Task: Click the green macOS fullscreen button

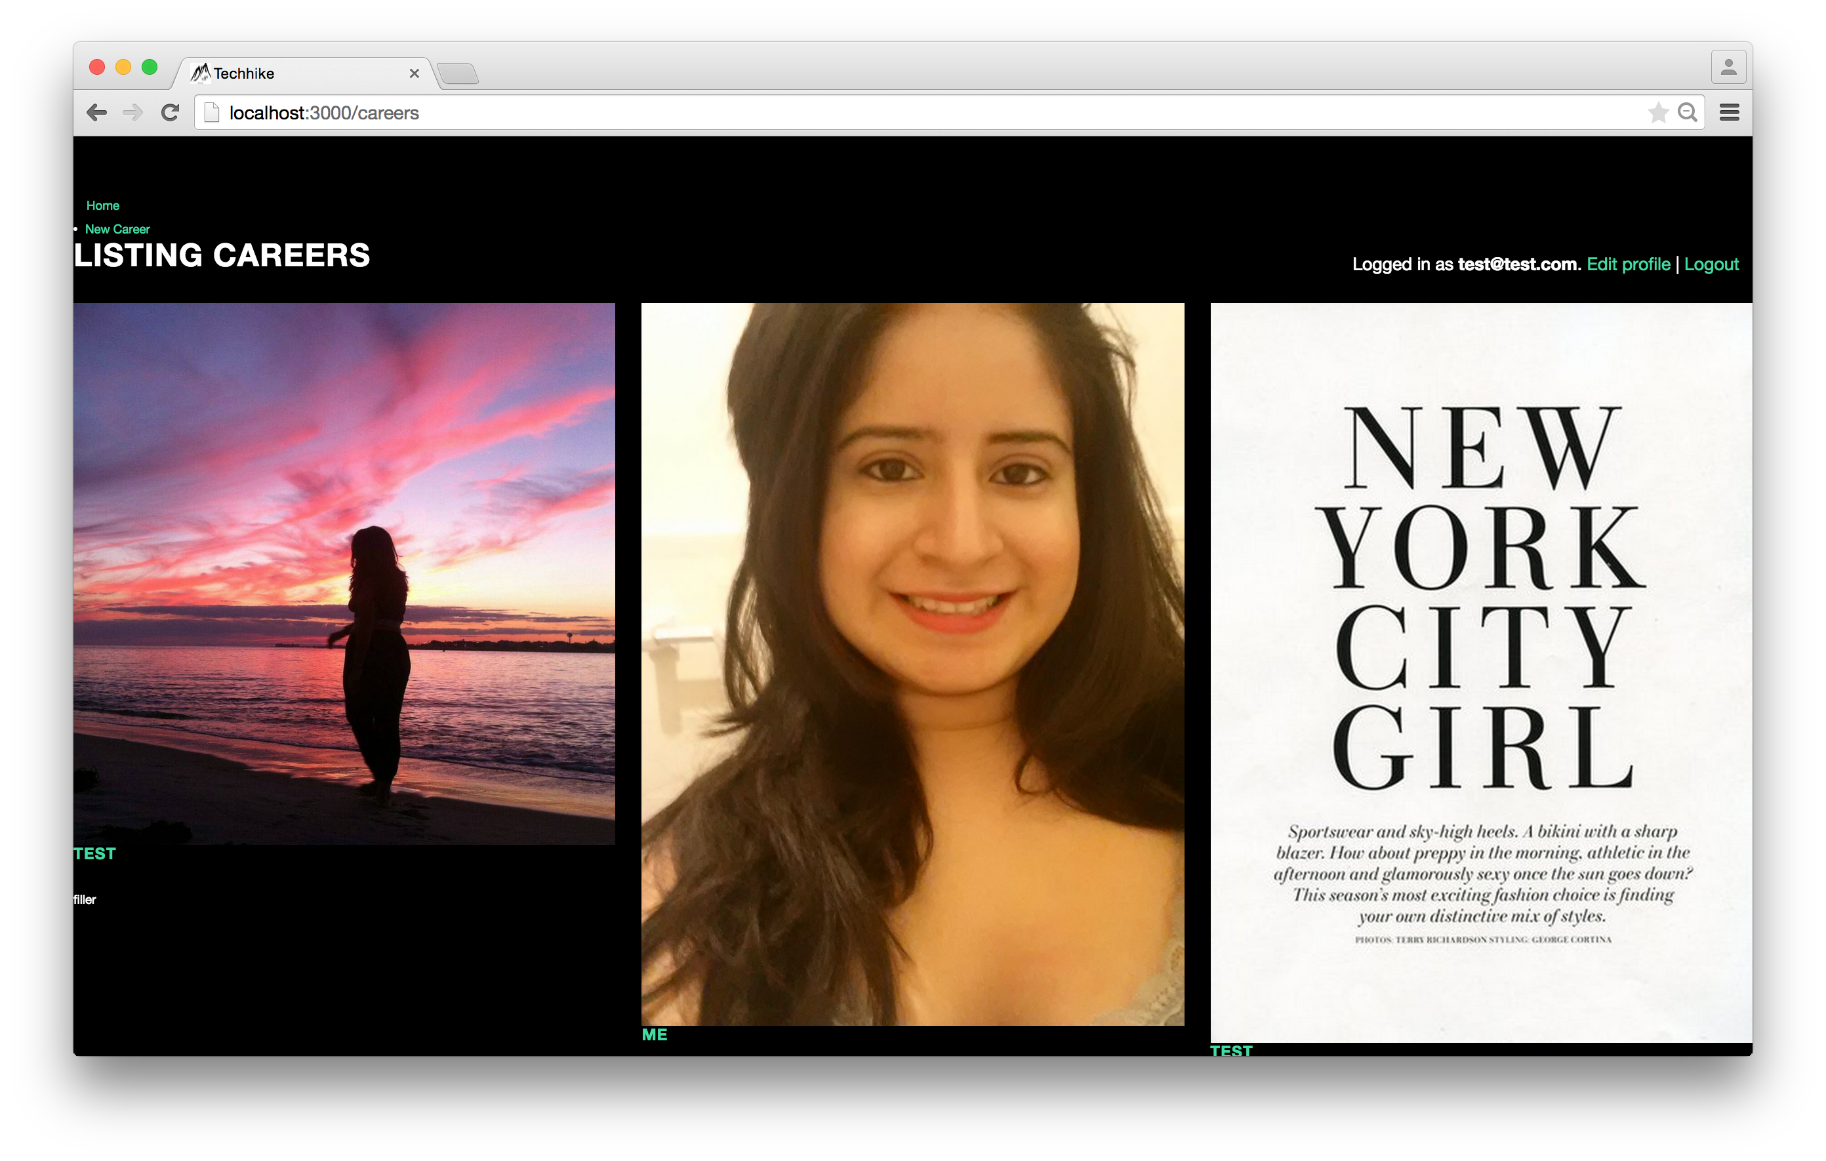Action: (150, 68)
